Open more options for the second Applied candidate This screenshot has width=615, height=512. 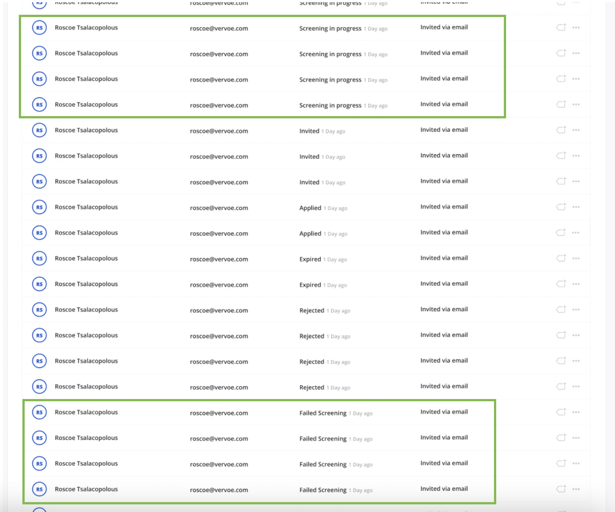[x=576, y=233]
